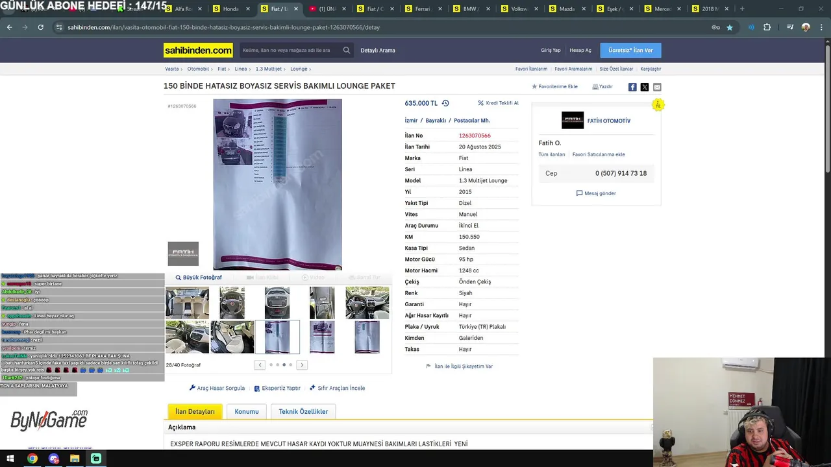This screenshot has width=831, height=467.
Task: Click the main expertise report photo
Action: (277, 184)
